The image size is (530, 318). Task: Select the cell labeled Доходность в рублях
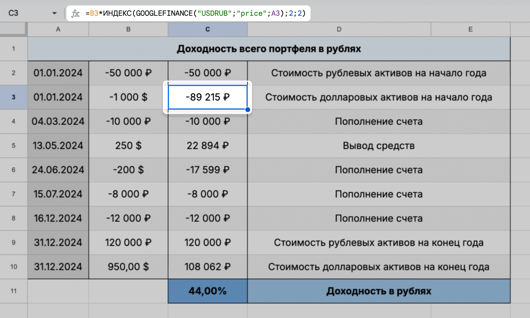378,291
